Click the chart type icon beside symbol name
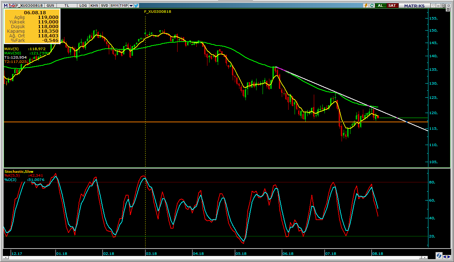The image size is (454, 262). point(12,6)
